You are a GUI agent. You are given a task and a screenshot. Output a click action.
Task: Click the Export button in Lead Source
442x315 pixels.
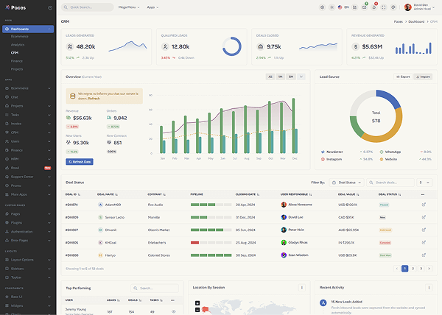pos(402,77)
